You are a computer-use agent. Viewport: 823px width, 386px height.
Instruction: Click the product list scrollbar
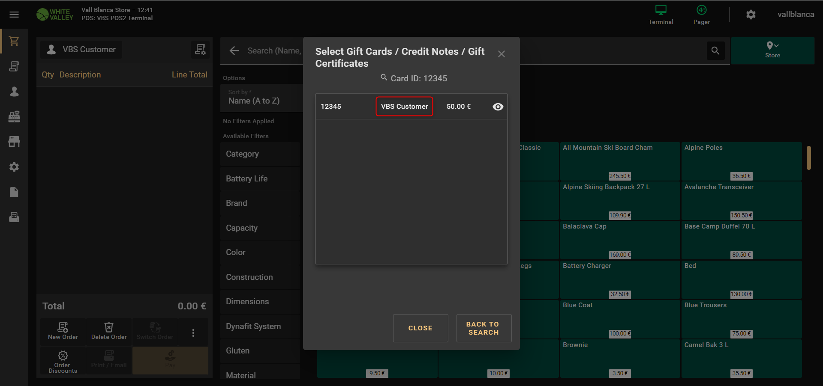[808, 158]
